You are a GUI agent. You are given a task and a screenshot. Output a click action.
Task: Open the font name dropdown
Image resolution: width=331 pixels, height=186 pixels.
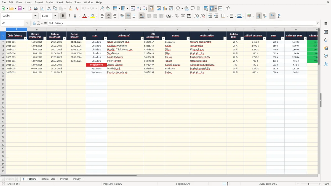(x=35, y=16)
